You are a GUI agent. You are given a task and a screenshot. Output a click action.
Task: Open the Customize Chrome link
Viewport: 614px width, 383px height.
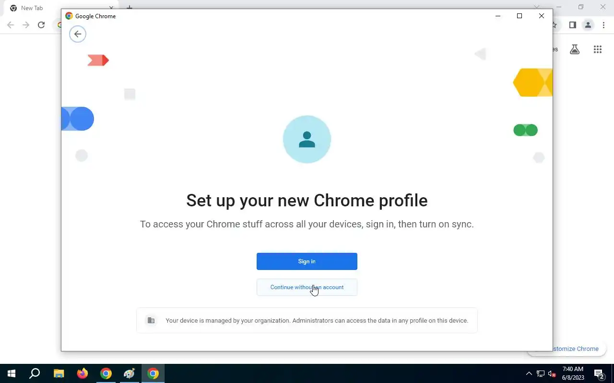[574, 349]
